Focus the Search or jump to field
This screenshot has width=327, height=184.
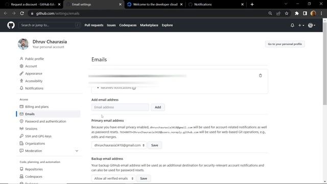(x=50, y=25)
